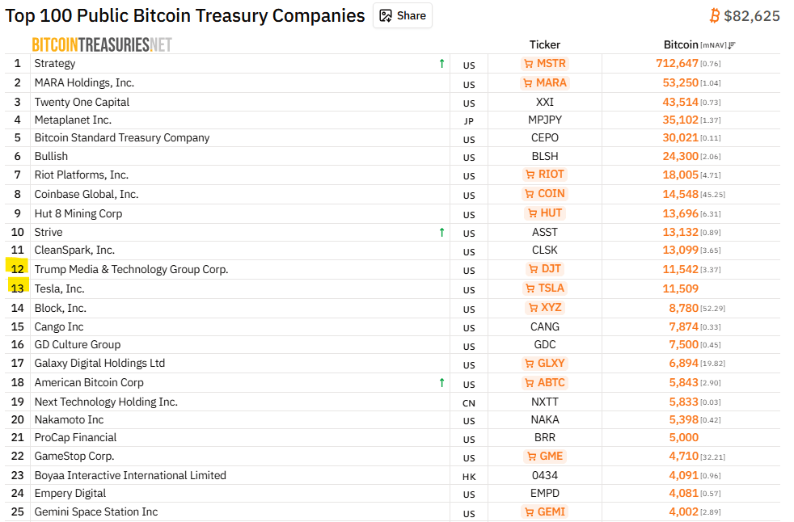The height and width of the screenshot is (522, 794).
Task: Click the green arrow beside Strive
Action: click(x=441, y=232)
